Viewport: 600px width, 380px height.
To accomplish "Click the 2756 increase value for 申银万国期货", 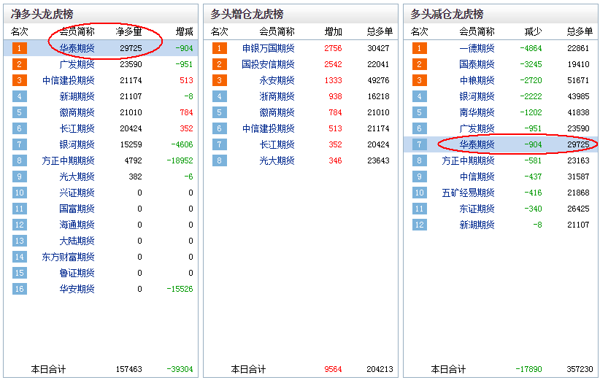I will 334,48.
